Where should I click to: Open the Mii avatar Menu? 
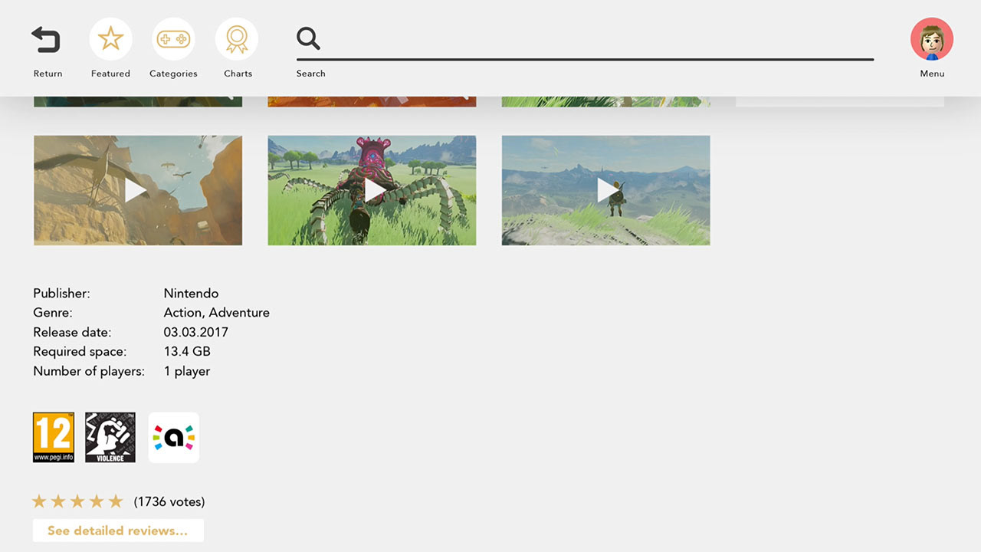932,39
